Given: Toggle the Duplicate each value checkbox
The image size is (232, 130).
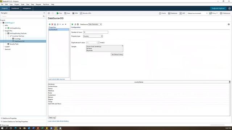Looking at the screenshot, I should [x=87, y=43].
